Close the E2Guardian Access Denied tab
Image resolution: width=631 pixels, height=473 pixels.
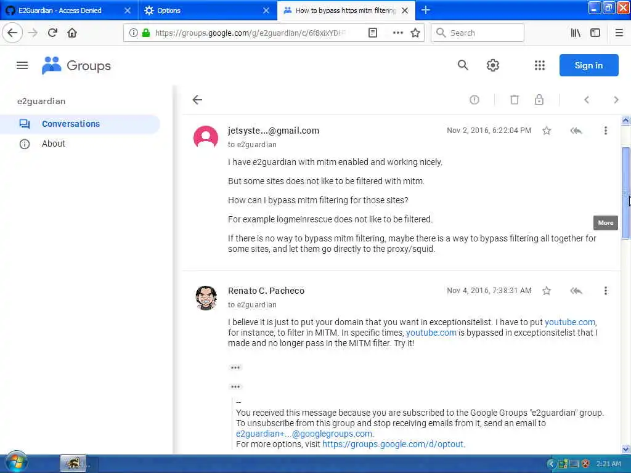(x=128, y=10)
